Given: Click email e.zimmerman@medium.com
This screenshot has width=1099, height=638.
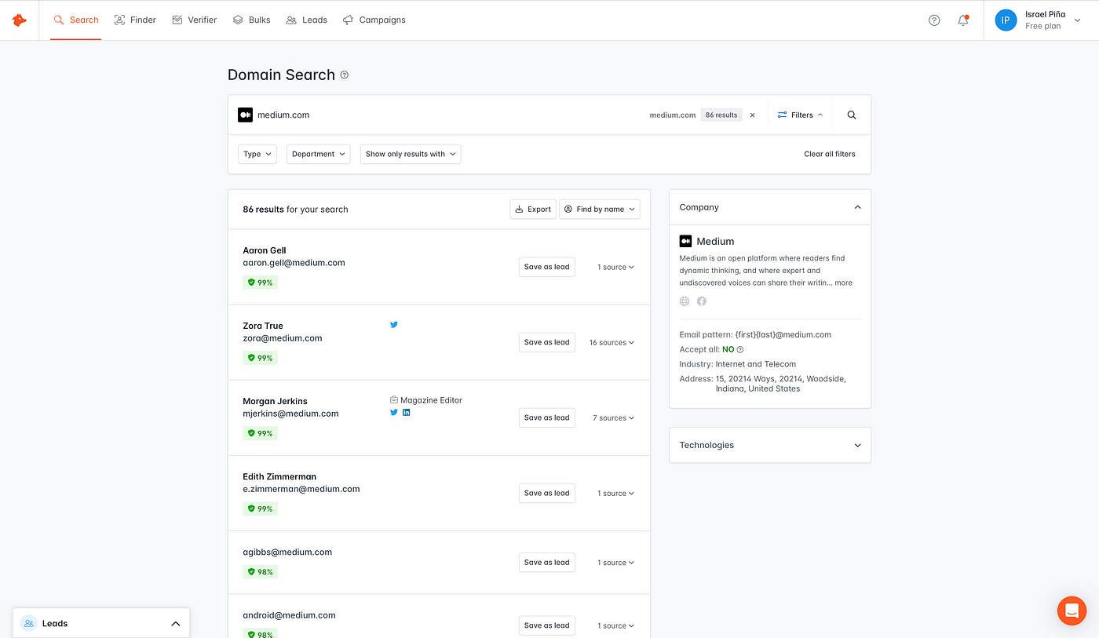Looking at the screenshot, I should [x=301, y=489].
